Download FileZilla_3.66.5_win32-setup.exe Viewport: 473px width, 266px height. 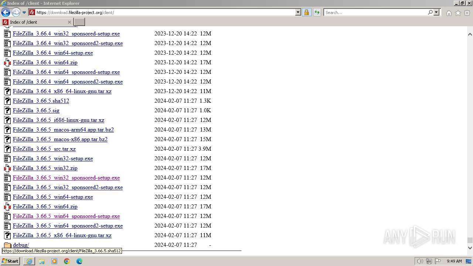53,158
